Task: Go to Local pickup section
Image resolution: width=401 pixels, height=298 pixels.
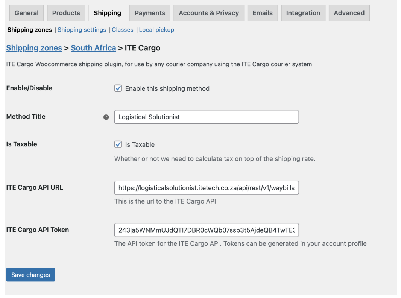Action: click(156, 30)
